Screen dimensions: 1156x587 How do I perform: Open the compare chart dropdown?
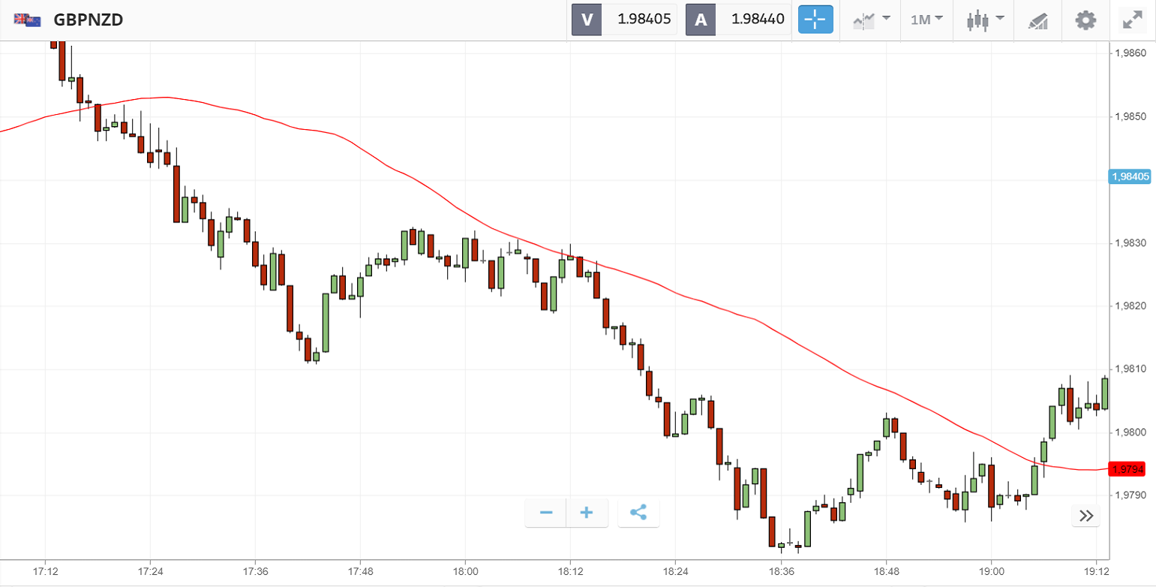click(871, 20)
